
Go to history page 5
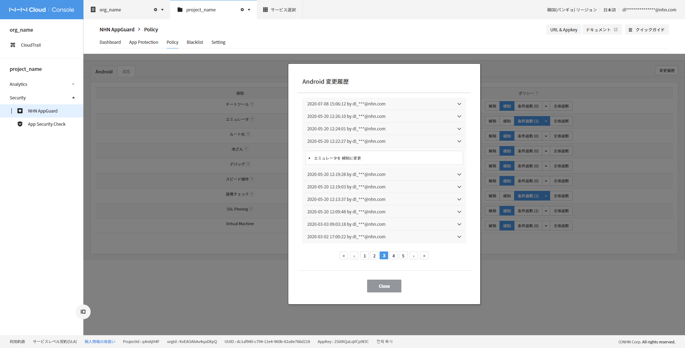(403, 256)
